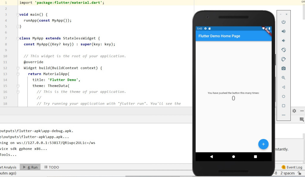
Task: Open the 4: Run tool window tab
Action: tap(30, 167)
